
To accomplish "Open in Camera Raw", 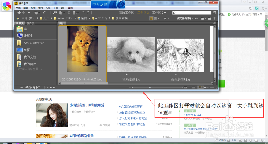I will coord(69,13).
